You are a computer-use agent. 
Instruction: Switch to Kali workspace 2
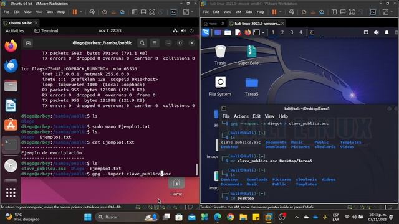click(x=282, y=32)
